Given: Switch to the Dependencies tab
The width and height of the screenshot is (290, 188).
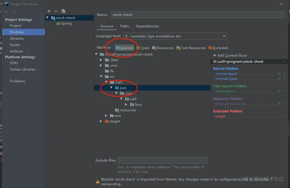Looking at the screenshot, I should 147,26.
